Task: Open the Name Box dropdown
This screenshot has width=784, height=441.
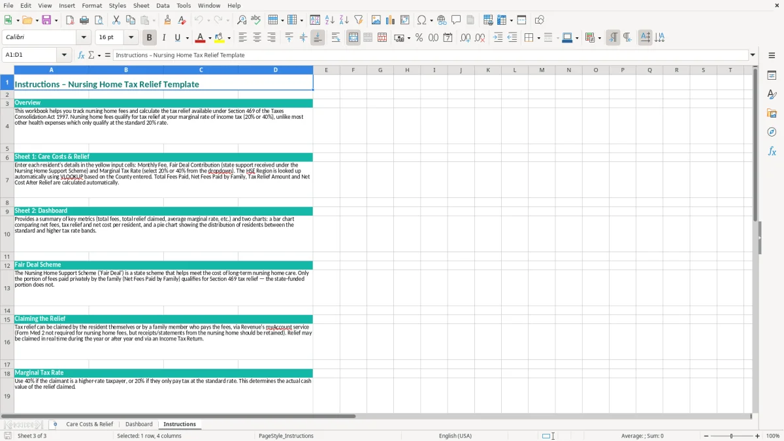Action: tap(64, 56)
